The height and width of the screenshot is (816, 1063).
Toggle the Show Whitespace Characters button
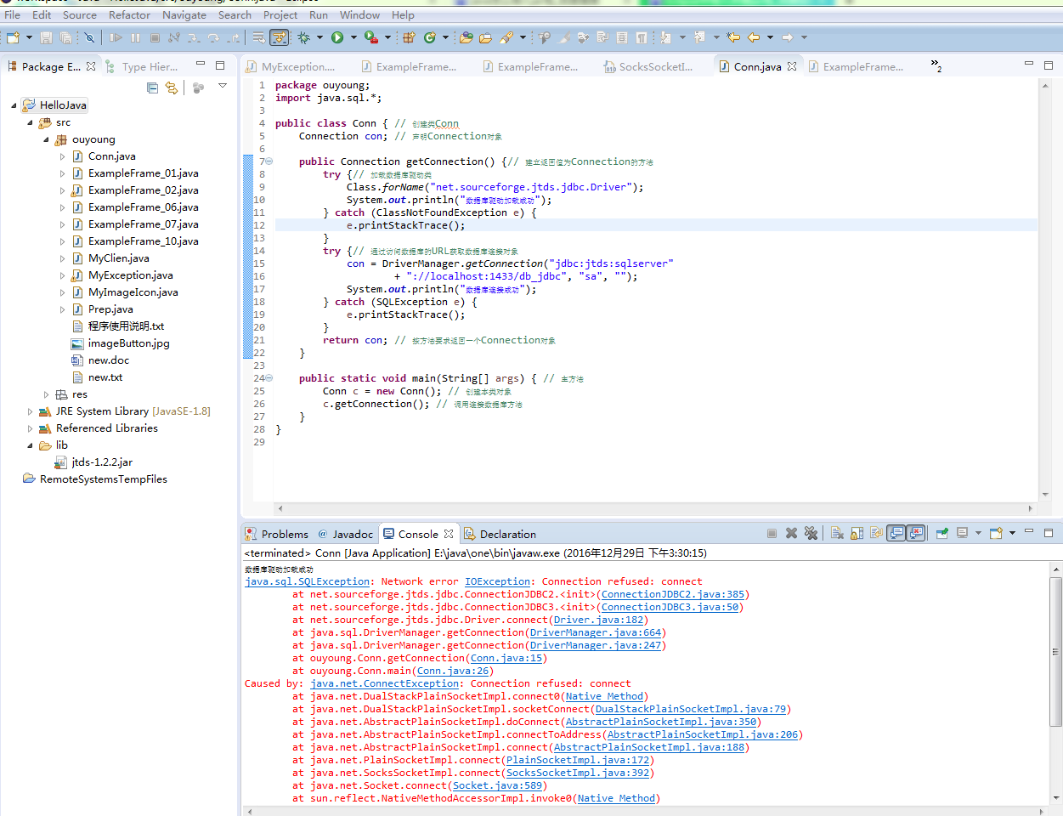(642, 37)
